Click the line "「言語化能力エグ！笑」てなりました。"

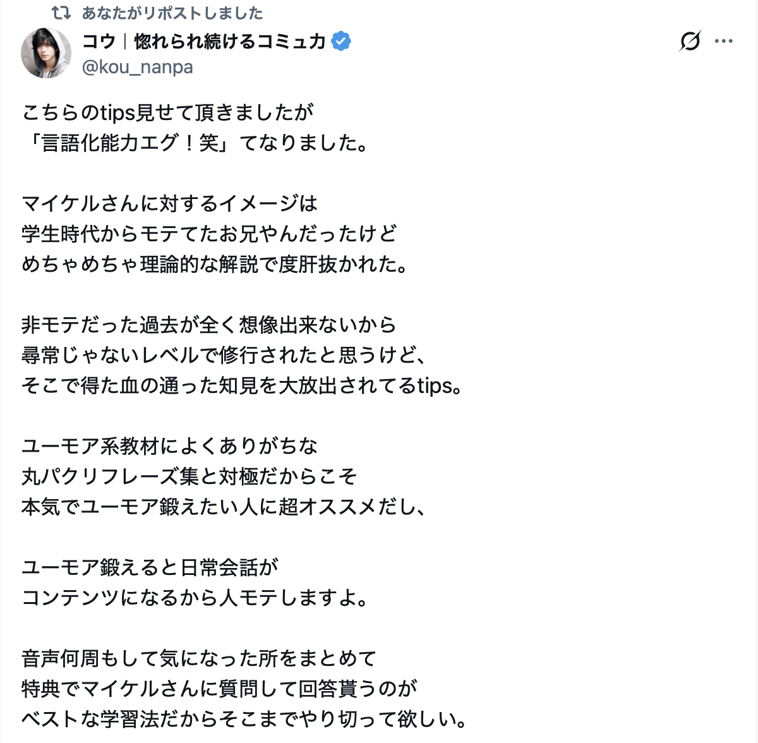pyautogui.click(x=196, y=143)
